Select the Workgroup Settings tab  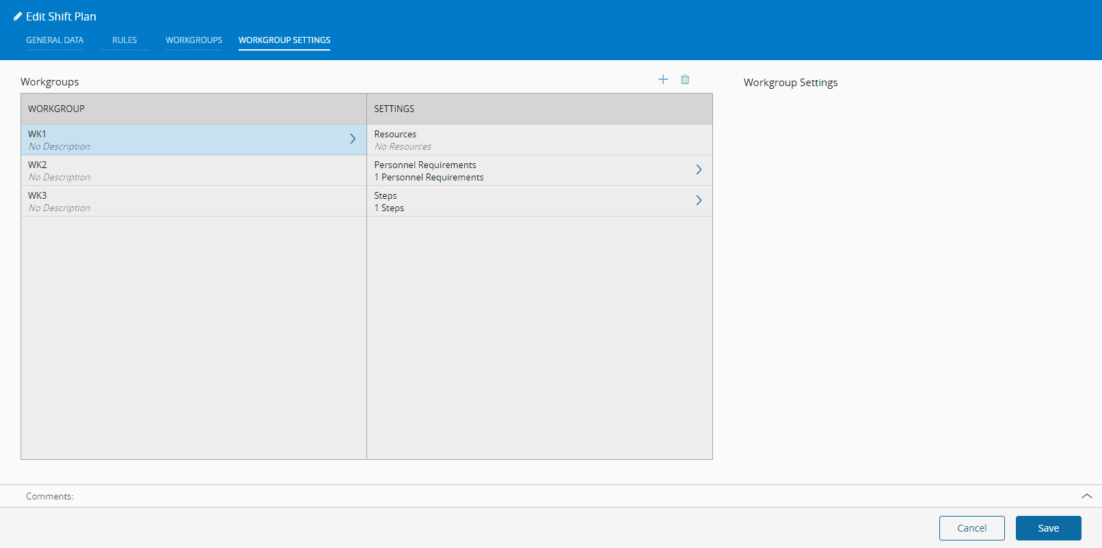pos(284,40)
